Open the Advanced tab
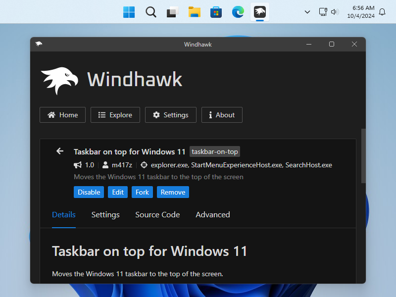The height and width of the screenshot is (297, 396). click(x=212, y=215)
